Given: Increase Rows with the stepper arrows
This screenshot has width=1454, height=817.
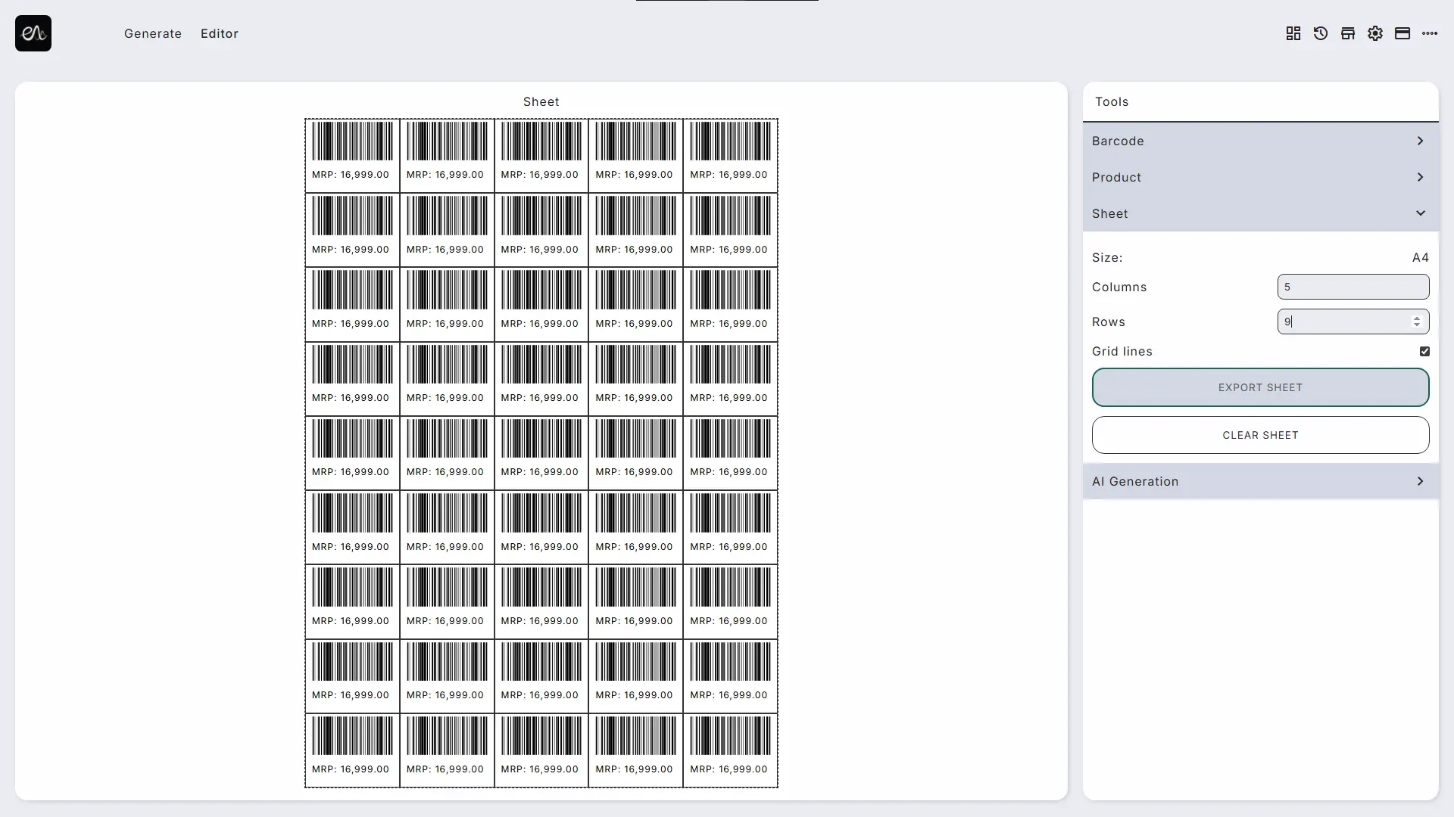Looking at the screenshot, I should [1417, 318].
